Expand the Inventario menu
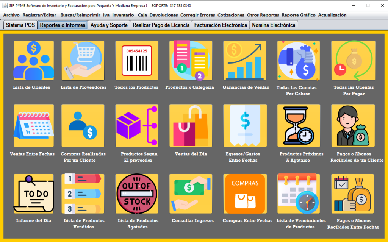388x242 pixels. click(x=123, y=15)
